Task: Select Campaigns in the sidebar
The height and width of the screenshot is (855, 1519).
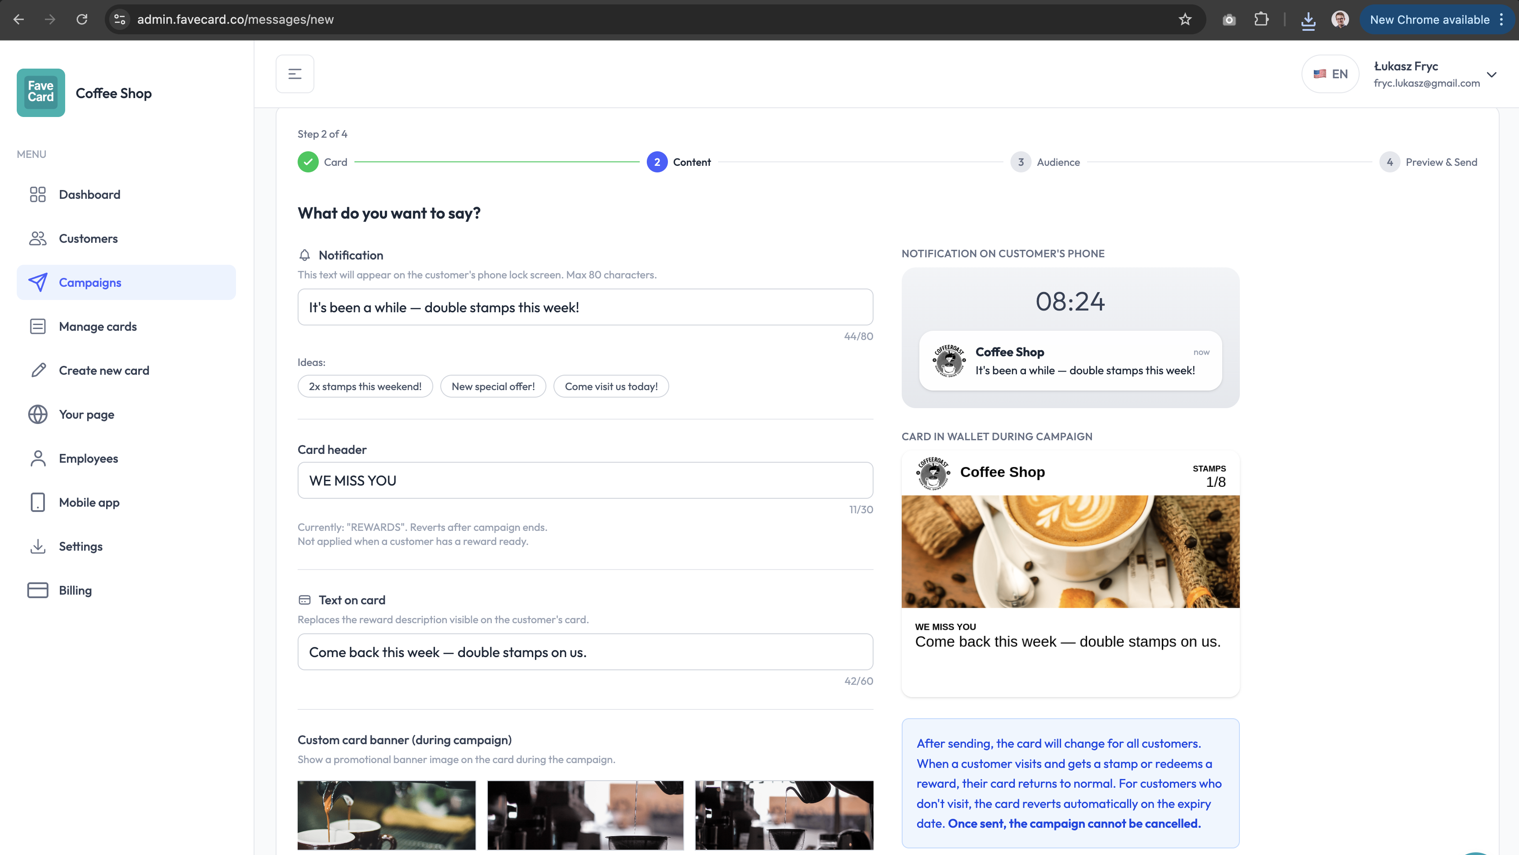Action: [x=90, y=282]
